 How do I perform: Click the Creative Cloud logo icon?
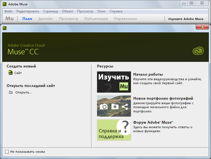pyautogui.click(x=198, y=51)
